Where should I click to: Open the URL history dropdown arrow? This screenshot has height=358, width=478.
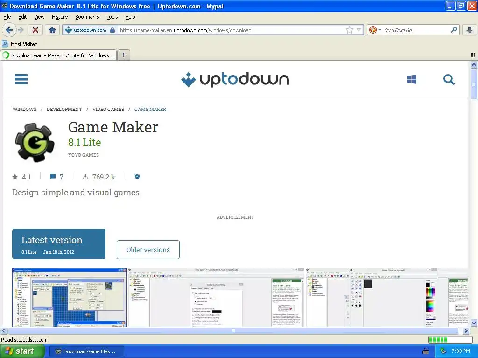359,30
